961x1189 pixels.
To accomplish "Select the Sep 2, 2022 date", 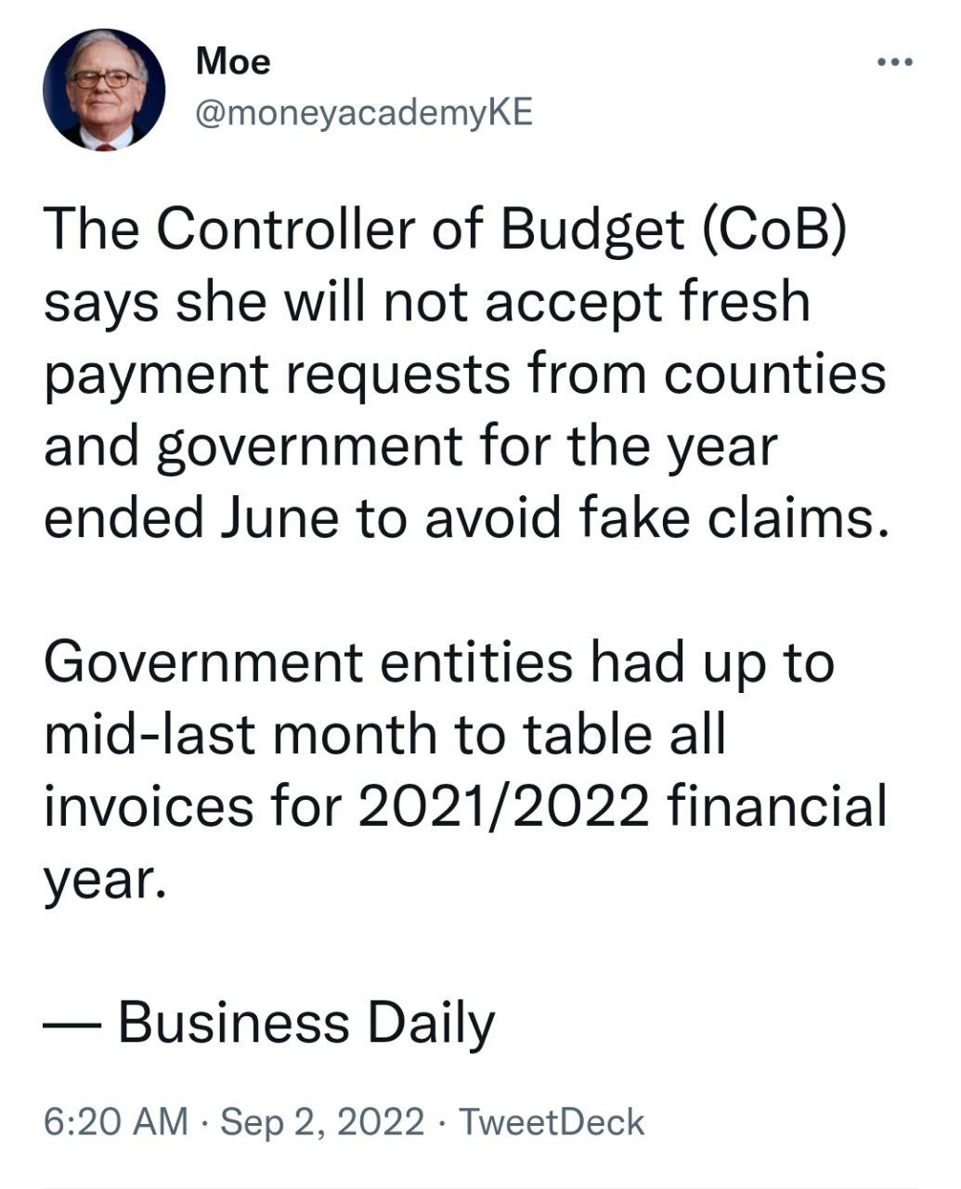I will (322, 1121).
